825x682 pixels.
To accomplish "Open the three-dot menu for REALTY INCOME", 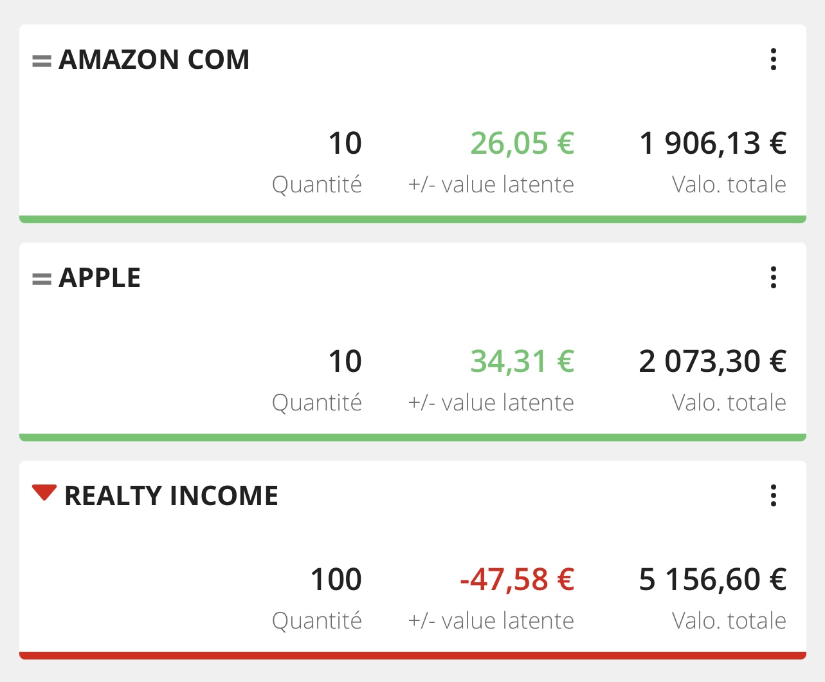I will coord(774,495).
